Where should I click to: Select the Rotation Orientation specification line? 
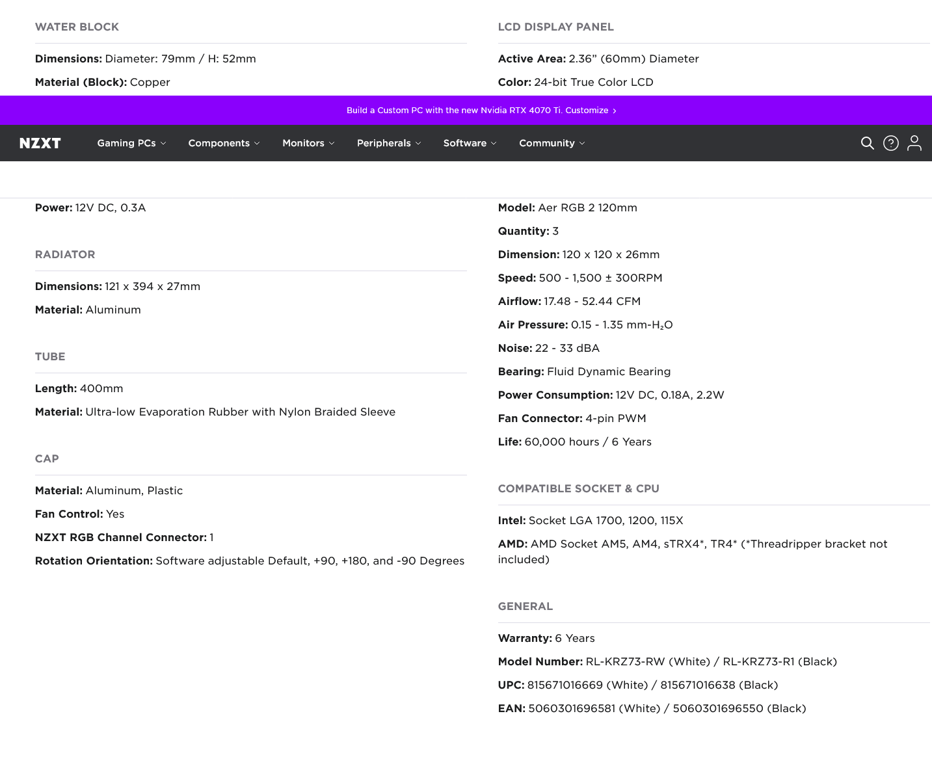point(250,561)
